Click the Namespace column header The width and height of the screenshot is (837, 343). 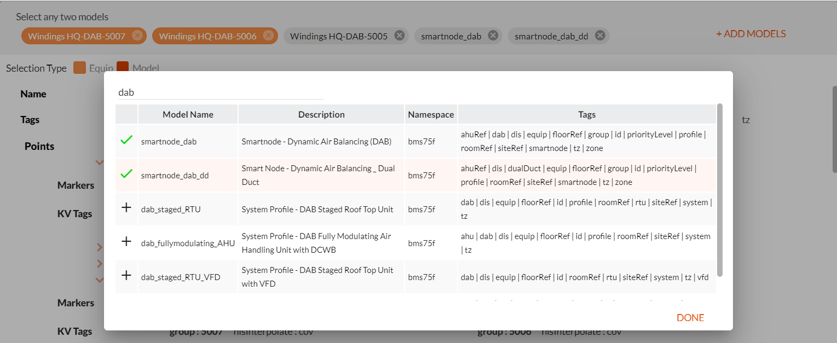tap(431, 114)
